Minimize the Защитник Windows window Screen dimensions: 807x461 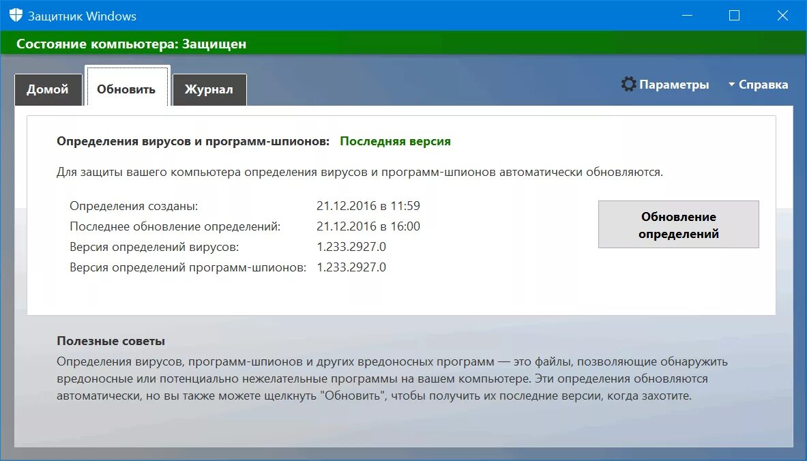click(687, 16)
